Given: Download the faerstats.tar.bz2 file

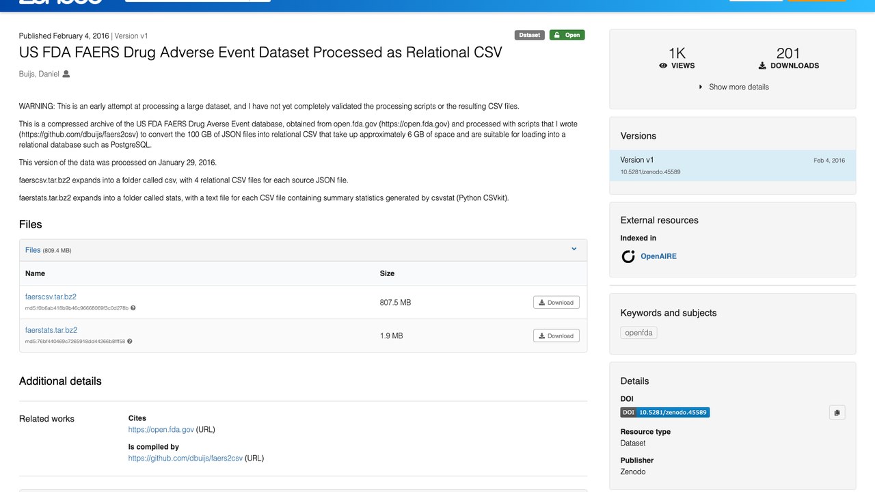Looking at the screenshot, I should 556,336.
